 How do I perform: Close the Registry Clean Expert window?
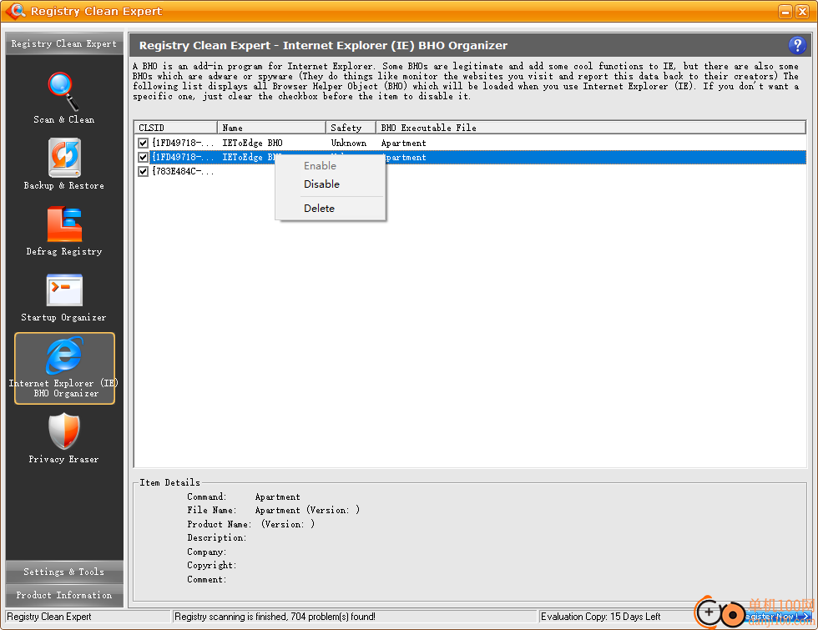(802, 11)
